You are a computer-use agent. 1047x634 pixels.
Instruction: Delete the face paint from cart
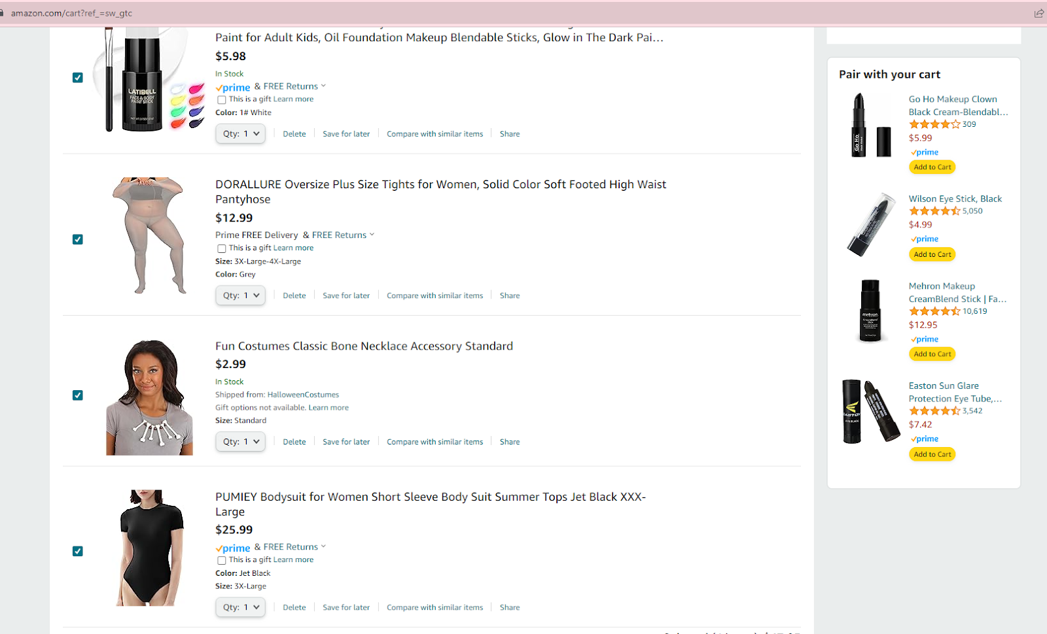click(294, 134)
